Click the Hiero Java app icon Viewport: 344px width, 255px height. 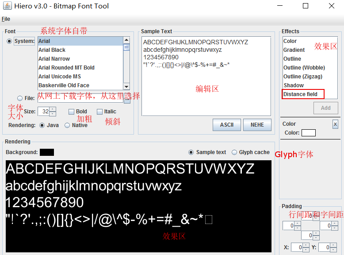point(7,6)
